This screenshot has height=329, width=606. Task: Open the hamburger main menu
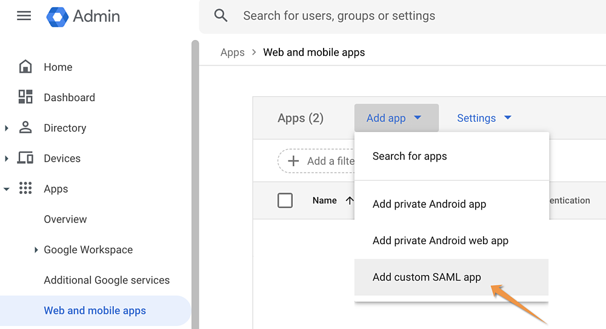pos(24,16)
